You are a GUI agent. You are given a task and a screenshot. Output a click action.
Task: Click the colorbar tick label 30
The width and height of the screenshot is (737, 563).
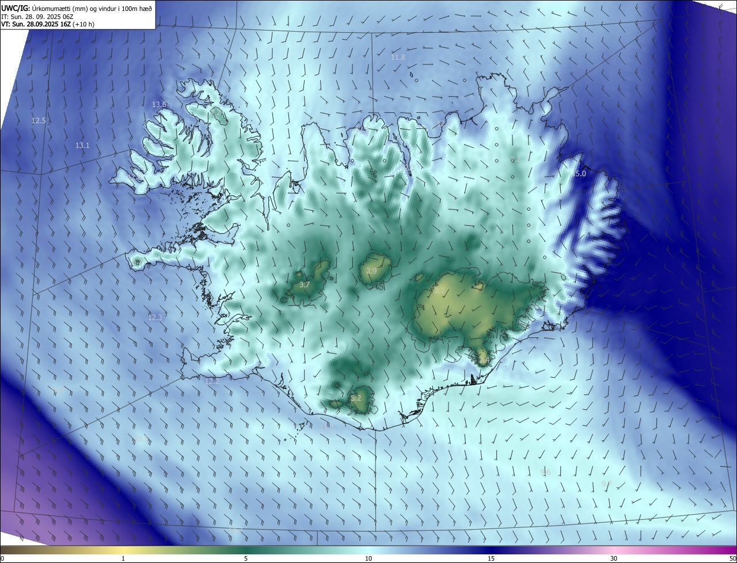pos(614,558)
